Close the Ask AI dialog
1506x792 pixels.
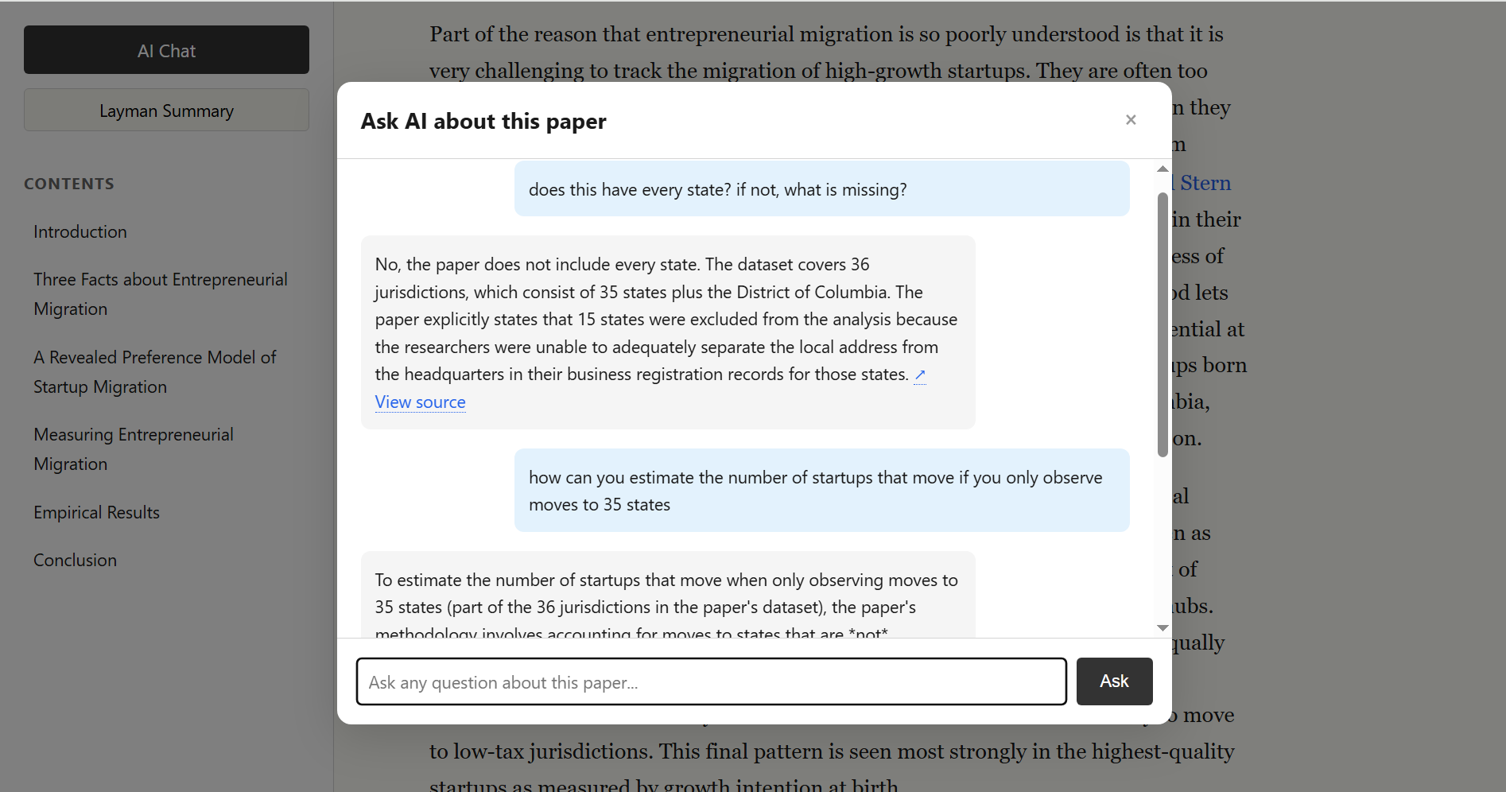coord(1130,119)
